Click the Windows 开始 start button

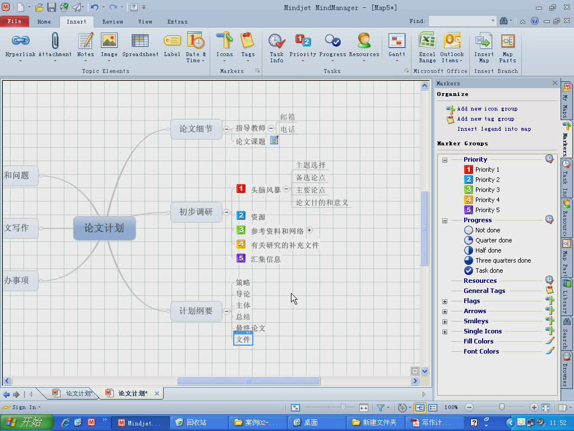pyautogui.click(x=26, y=422)
